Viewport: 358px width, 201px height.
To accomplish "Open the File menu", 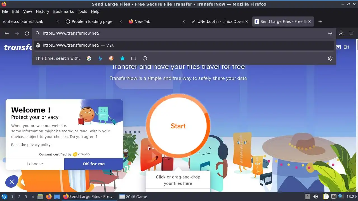I will [5, 11].
